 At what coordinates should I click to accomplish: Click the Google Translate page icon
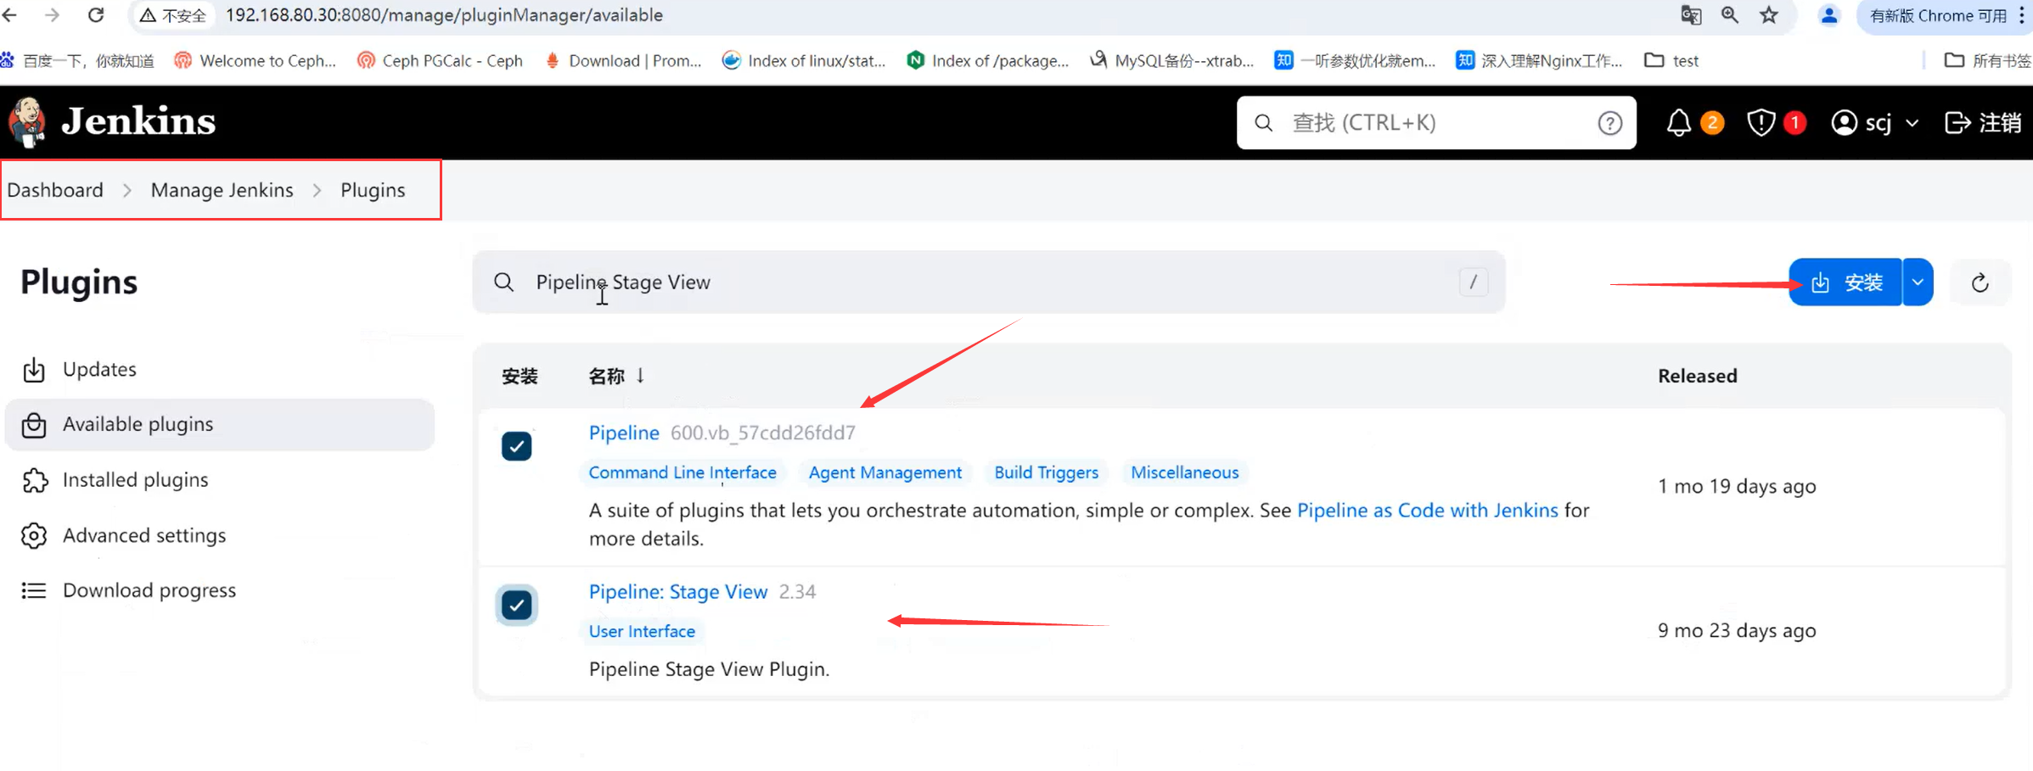tap(1691, 15)
